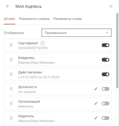Enable the Организация toggle
The width and height of the screenshot is (119, 126).
click(x=105, y=103)
